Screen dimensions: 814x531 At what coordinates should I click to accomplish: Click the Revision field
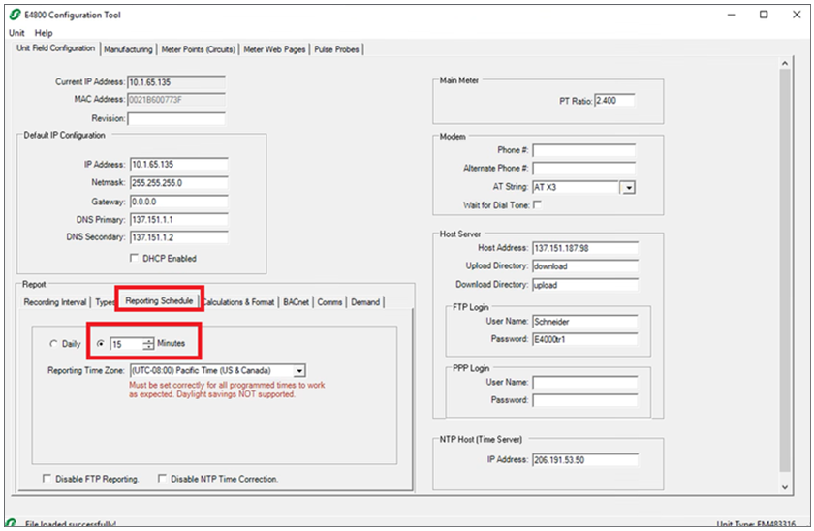(176, 119)
